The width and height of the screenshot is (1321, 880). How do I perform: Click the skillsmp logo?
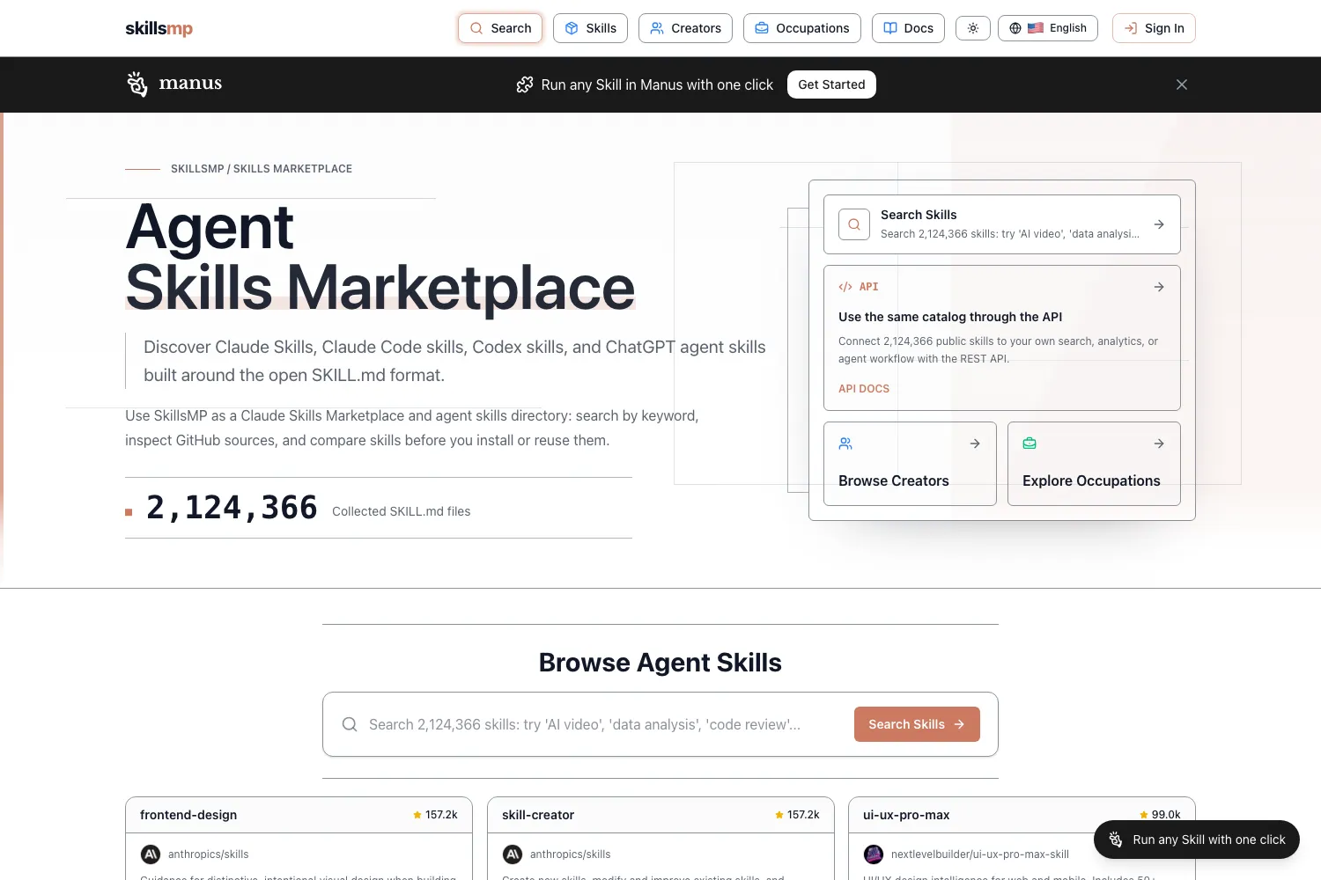coord(159,28)
